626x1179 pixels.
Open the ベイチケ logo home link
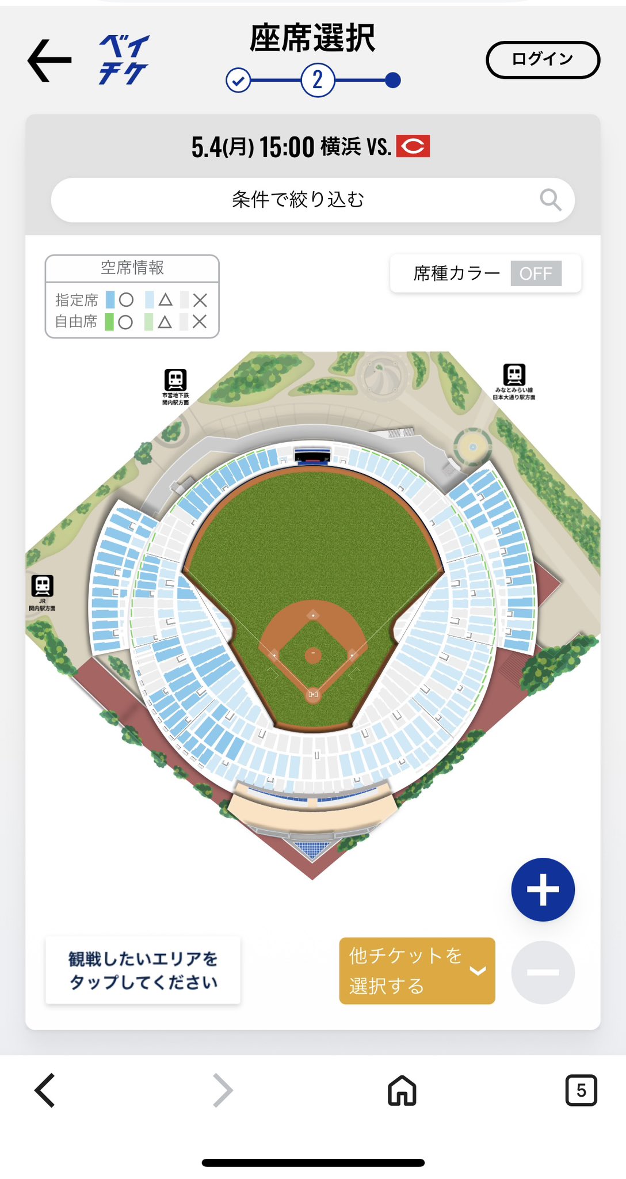[123, 60]
